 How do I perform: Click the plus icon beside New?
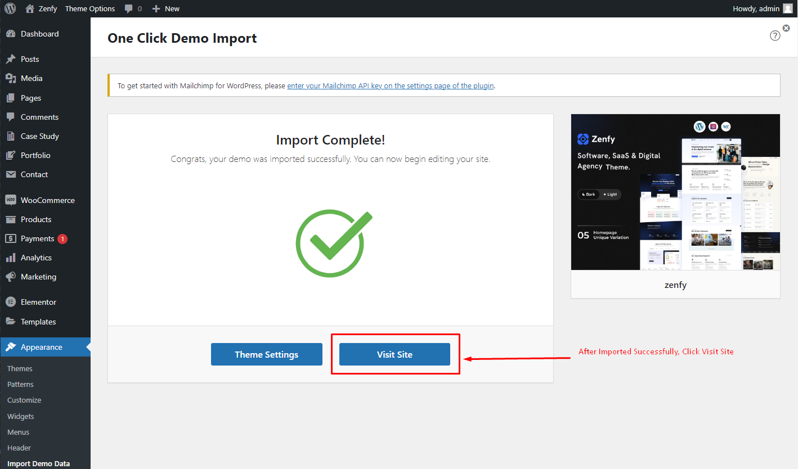(156, 9)
